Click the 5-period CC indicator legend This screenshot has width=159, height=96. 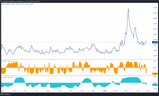coord(7,61)
